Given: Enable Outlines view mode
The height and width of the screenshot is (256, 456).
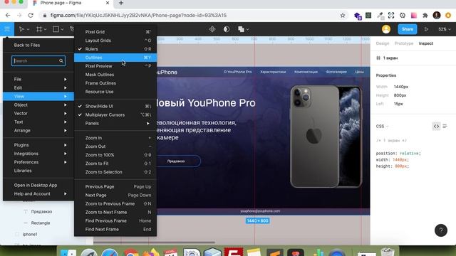Looking at the screenshot, I should pos(115,58).
